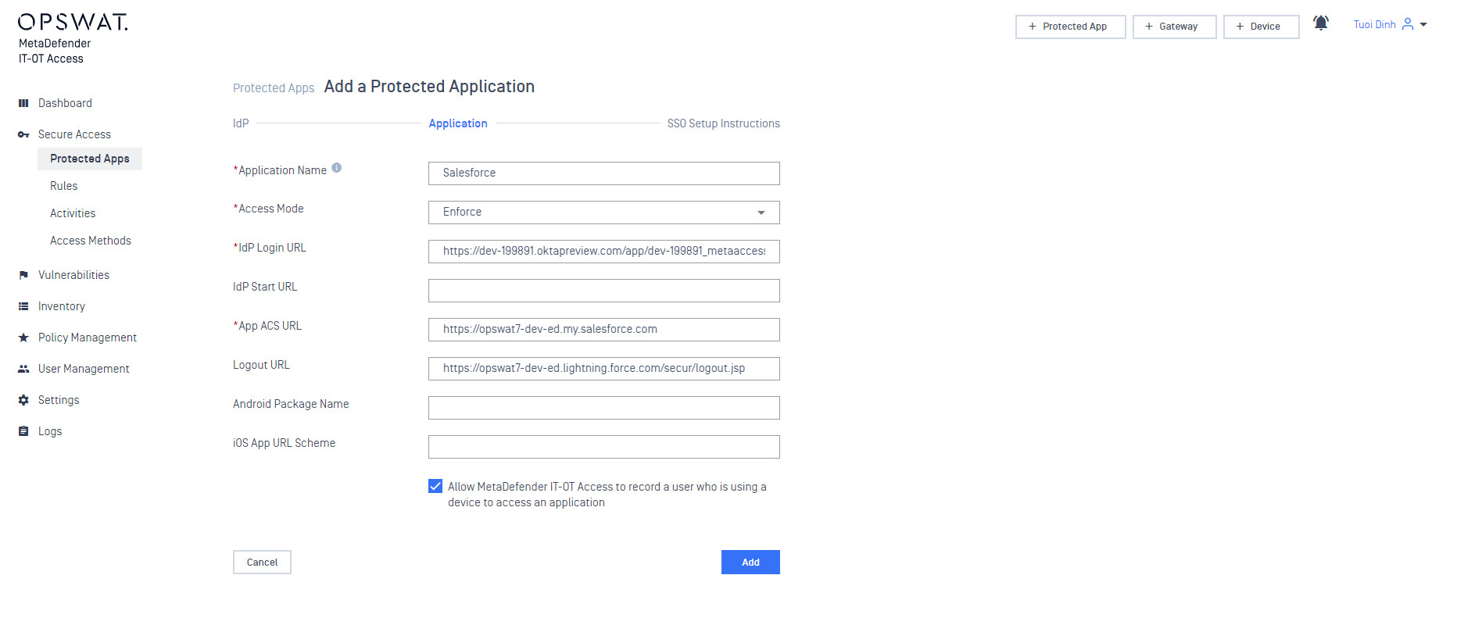Image resolution: width=1457 pixels, height=618 pixels.
Task: Click the checkbox label about recording users
Action: (607, 495)
